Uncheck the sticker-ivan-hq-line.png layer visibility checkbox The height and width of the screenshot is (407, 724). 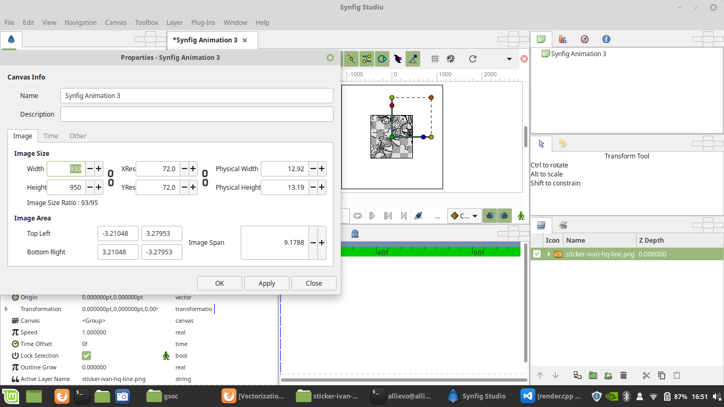coord(537,254)
